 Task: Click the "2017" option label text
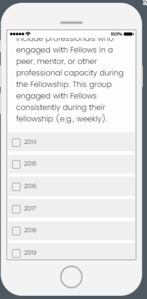30,209
